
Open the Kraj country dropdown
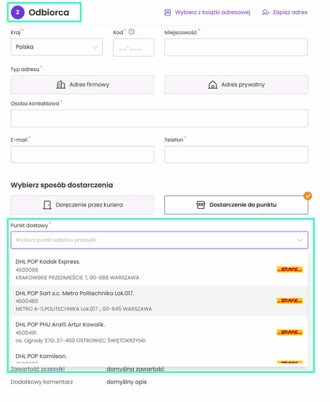point(57,47)
